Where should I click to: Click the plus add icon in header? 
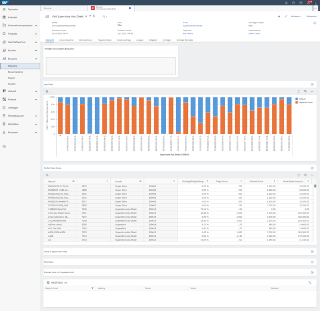tap(279, 17)
